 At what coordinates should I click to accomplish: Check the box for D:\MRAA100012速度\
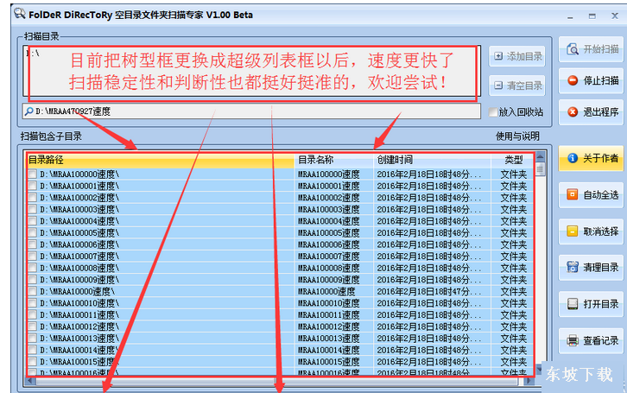(x=33, y=326)
